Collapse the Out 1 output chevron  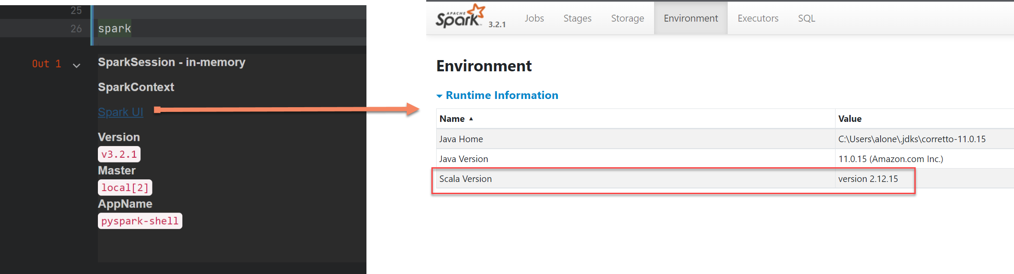(x=77, y=66)
